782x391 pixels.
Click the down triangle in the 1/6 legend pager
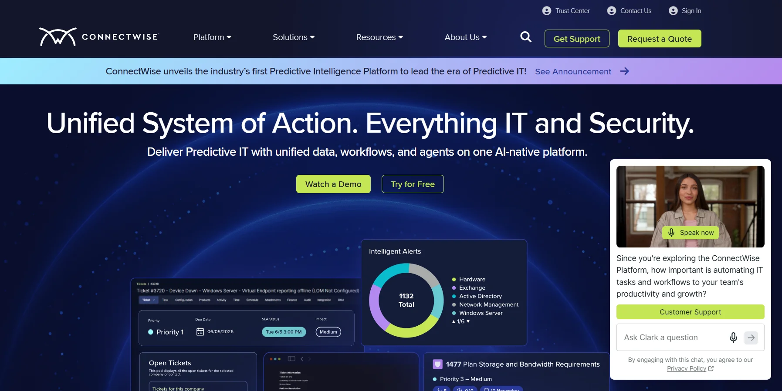[x=468, y=322]
